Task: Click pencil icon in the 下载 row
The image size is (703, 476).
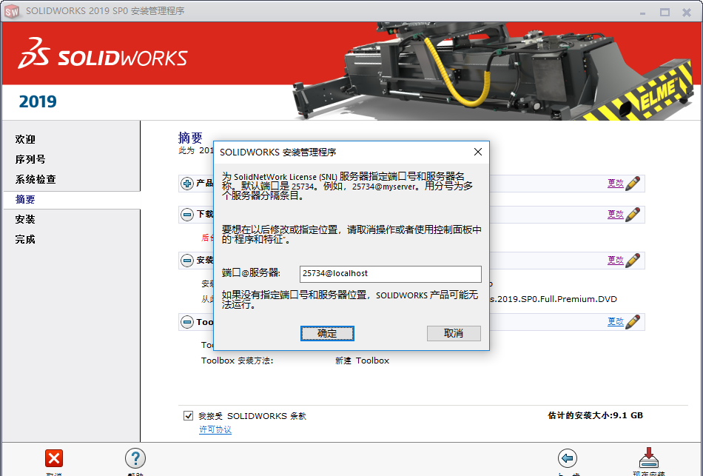Action: [x=633, y=215]
